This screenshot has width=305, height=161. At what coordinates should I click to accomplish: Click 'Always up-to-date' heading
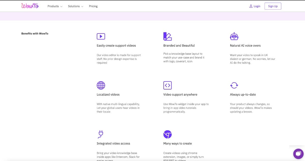(x=243, y=95)
